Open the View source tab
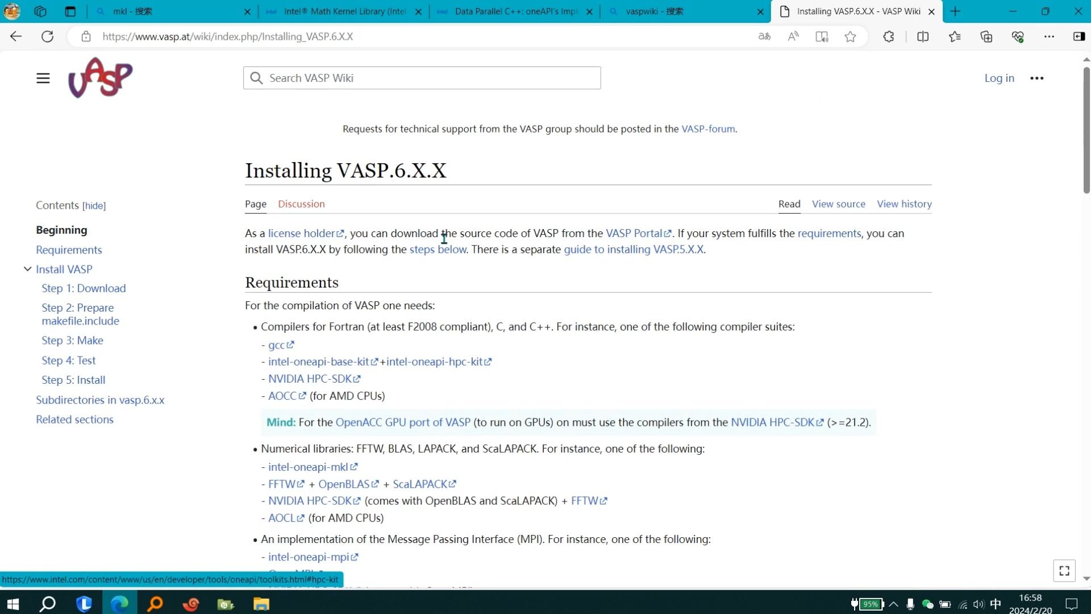1091x614 pixels. click(x=839, y=204)
